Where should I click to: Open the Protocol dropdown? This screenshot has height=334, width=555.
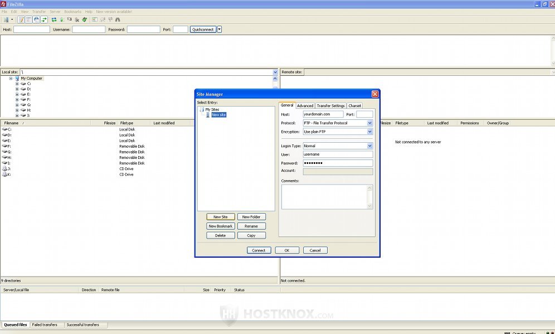[x=369, y=123]
